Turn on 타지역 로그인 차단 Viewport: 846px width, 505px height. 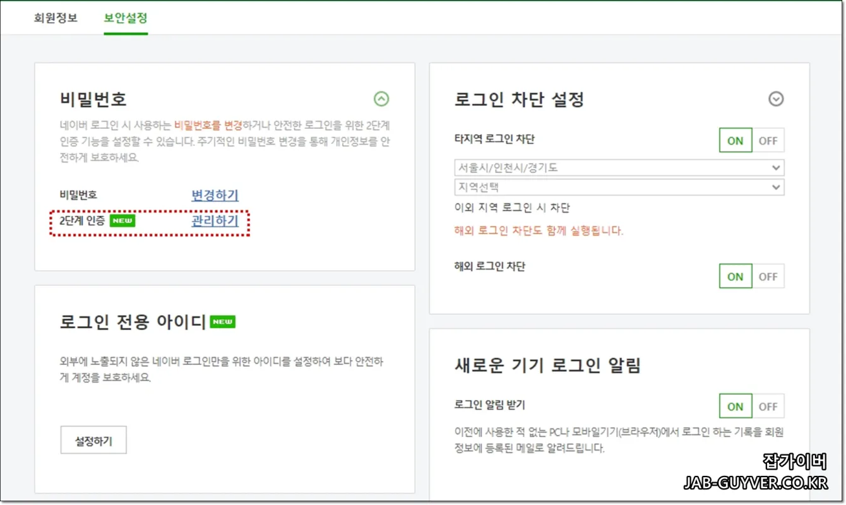pyautogui.click(x=734, y=140)
